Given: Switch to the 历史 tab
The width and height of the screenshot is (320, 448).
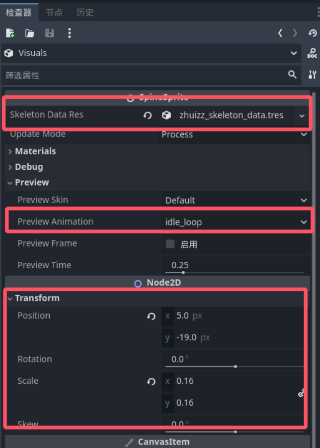Looking at the screenshot, I should tap(85, 12).
